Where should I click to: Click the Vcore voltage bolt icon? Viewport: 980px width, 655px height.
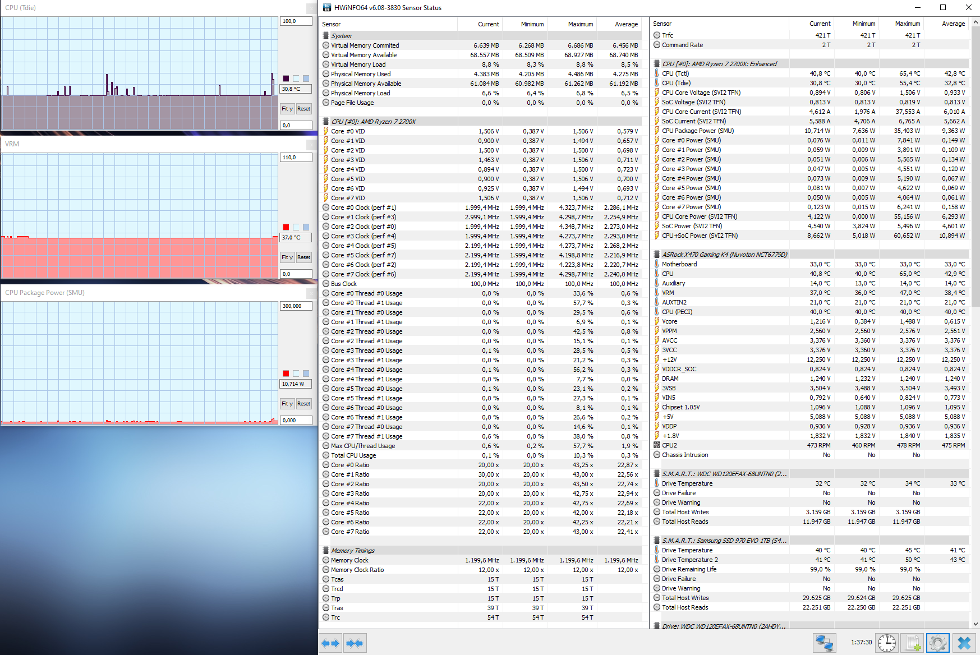657,321
